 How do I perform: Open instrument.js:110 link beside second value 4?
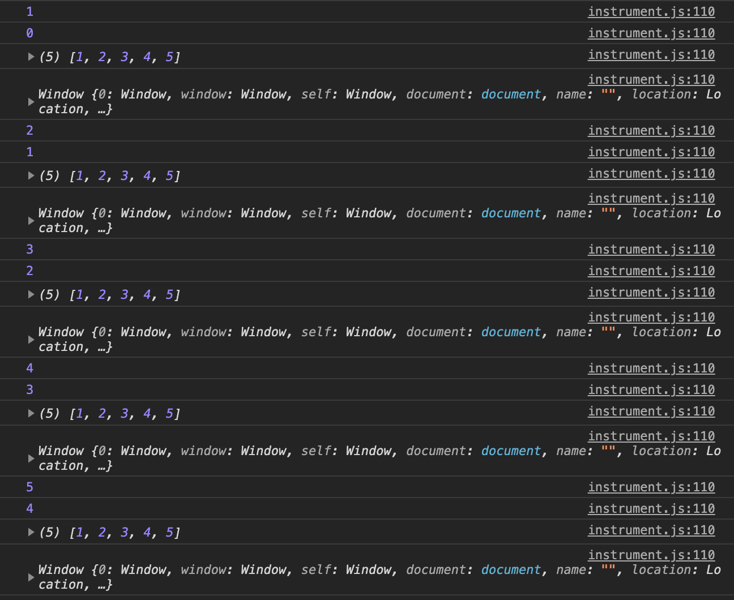[651, 508]
